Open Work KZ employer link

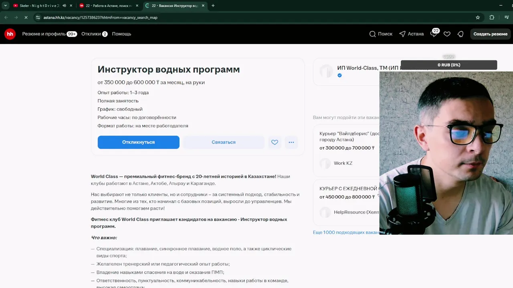tap(343, 163)
